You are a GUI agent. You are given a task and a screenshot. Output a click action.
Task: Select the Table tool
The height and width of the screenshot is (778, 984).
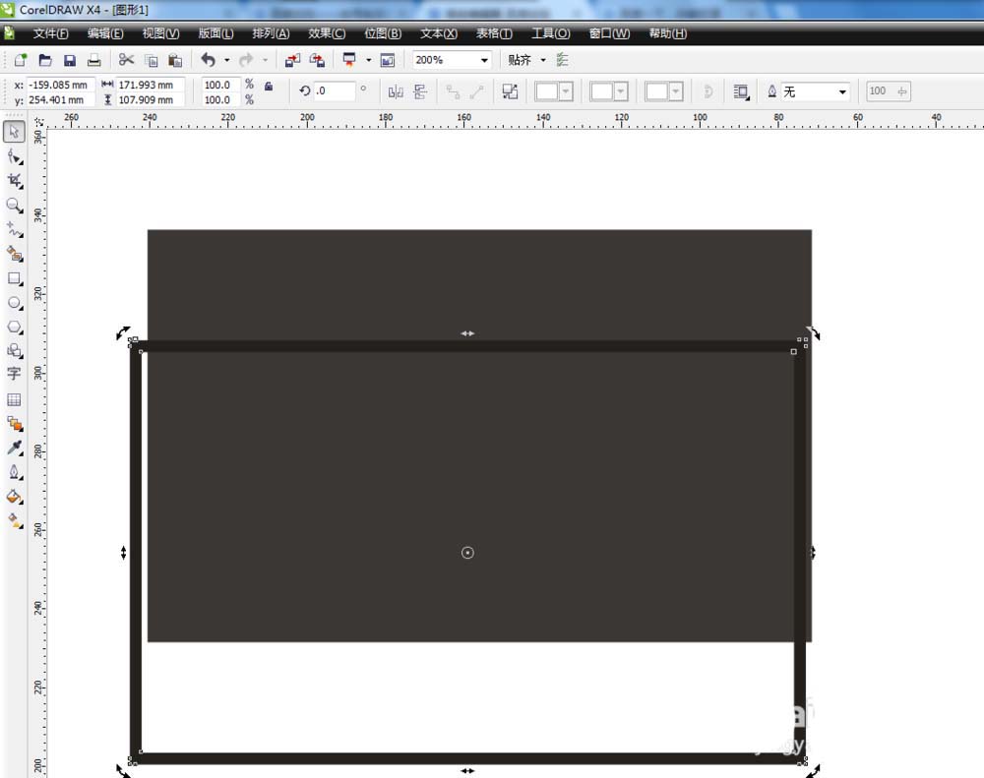click(14, 399)
